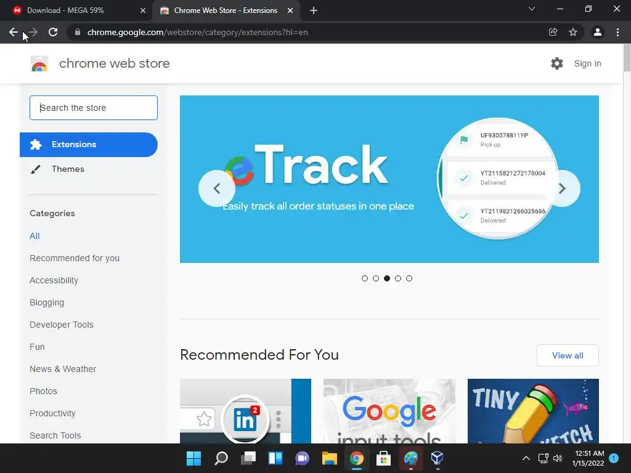This screenshot has height=473, width=631.
Task: Open VirtualBox icon on taskbar
Action: [x=437, y=458]
